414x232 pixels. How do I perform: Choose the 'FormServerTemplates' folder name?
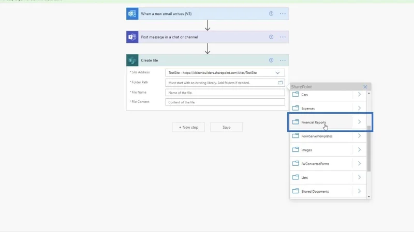click(x=317, y=136)
